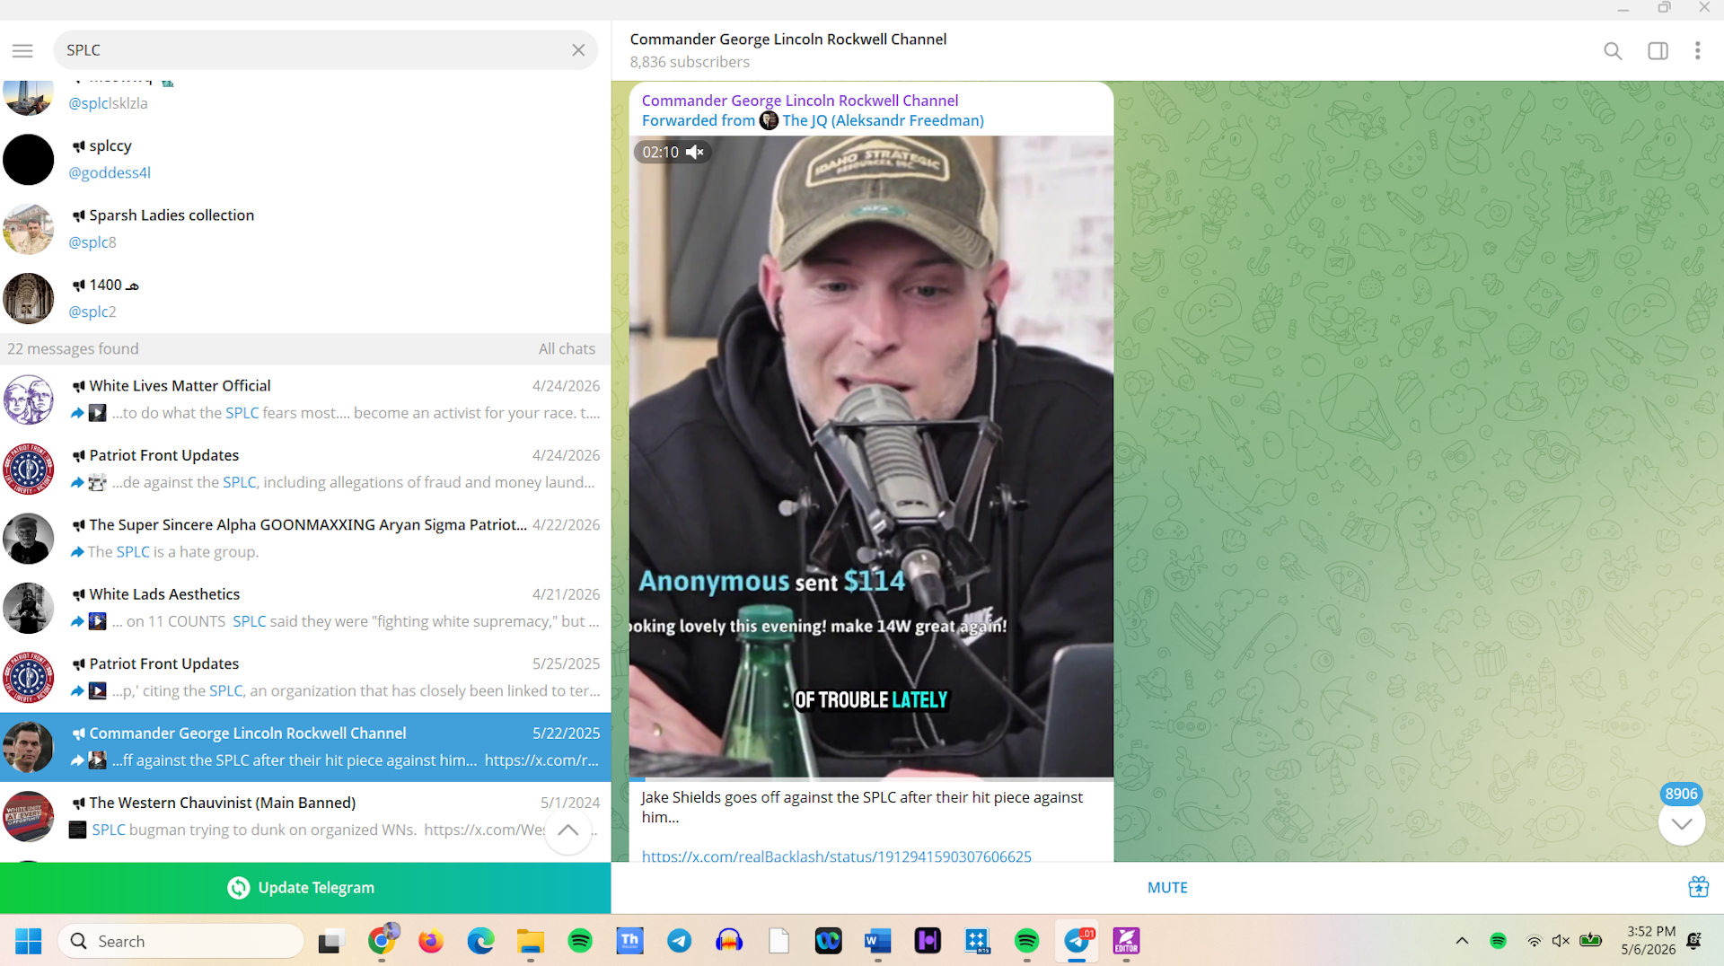Click the black splccy avatar
1724x966 pixels.
coord(28,160)
